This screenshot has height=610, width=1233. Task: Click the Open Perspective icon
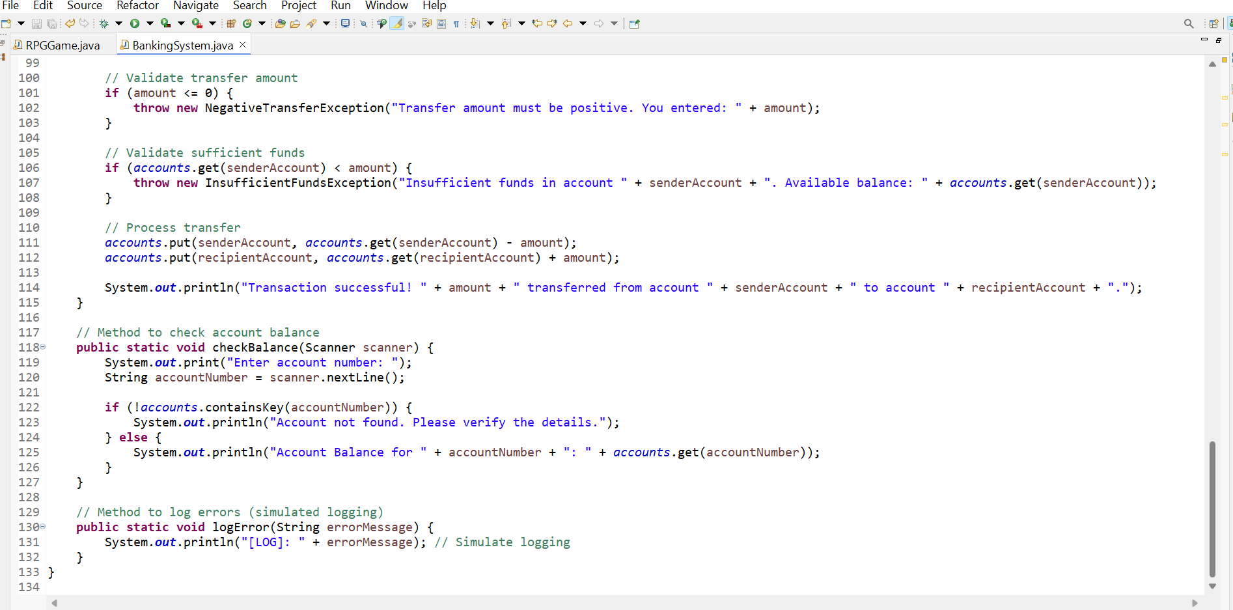1213,23
